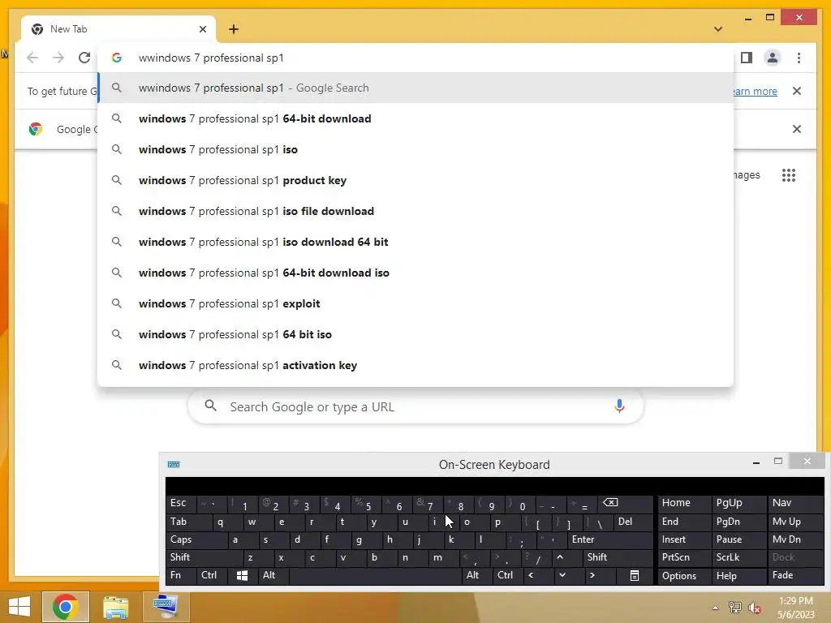Open the Windows Start button
The image size is (831, 623).
click(19, 607)
